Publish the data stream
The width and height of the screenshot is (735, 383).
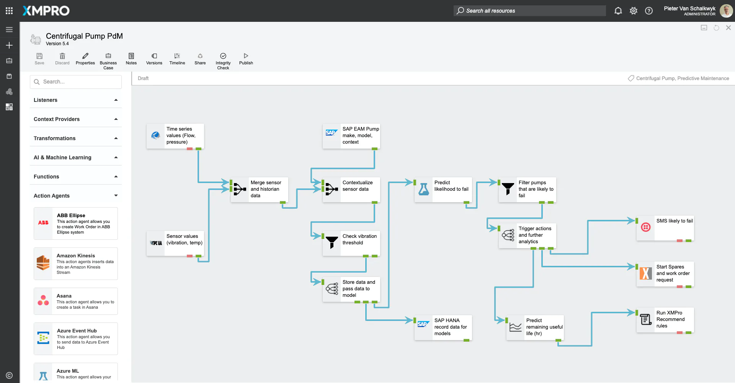tap(246, 59)
